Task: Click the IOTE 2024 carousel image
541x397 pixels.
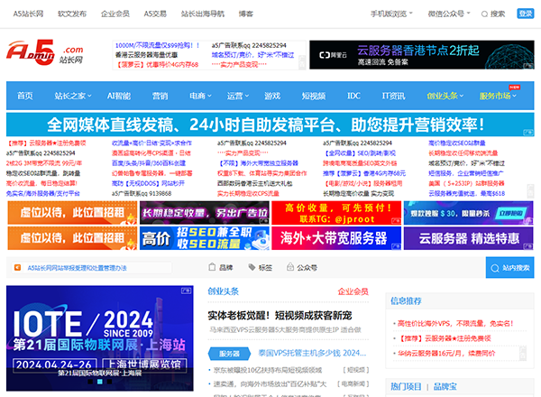Action: point(100,338)
